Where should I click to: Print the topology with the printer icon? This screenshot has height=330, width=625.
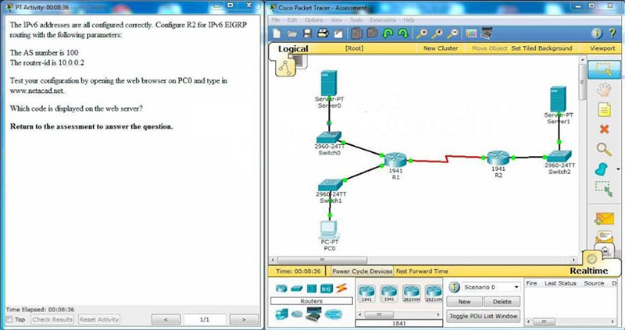tap(323, 34)
